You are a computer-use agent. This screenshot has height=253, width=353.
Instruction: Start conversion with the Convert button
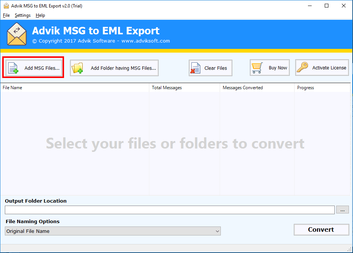point(321,229)
